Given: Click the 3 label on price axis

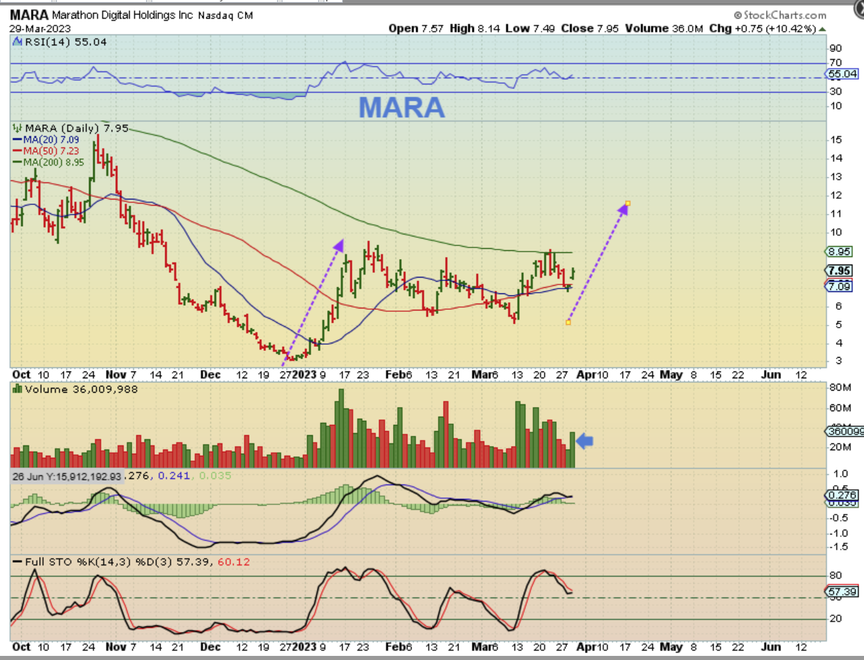Looking at the screenshot, I should click(x=839, y=360).
